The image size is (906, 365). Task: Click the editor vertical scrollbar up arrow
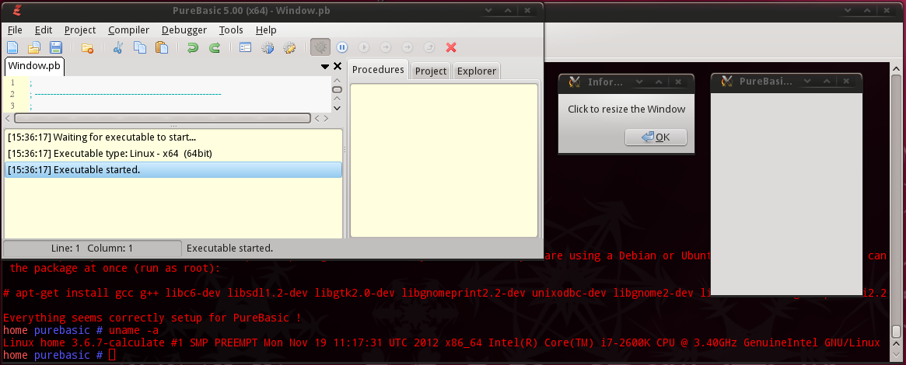(x=338, y=80)
